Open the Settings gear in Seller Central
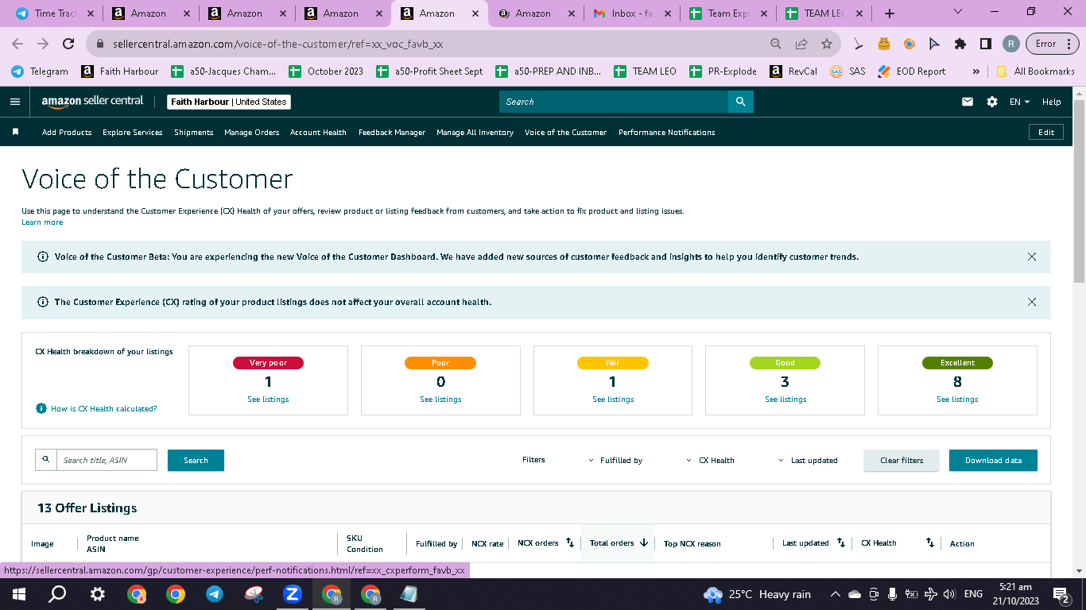Screen dimensions: 1086x610 [991, 102]
